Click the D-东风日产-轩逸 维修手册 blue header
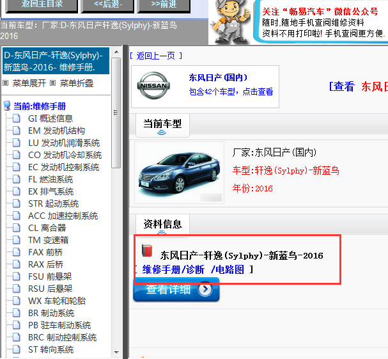Image resolution: width=388 pixels, height=359 pixels. pos(56,61)
